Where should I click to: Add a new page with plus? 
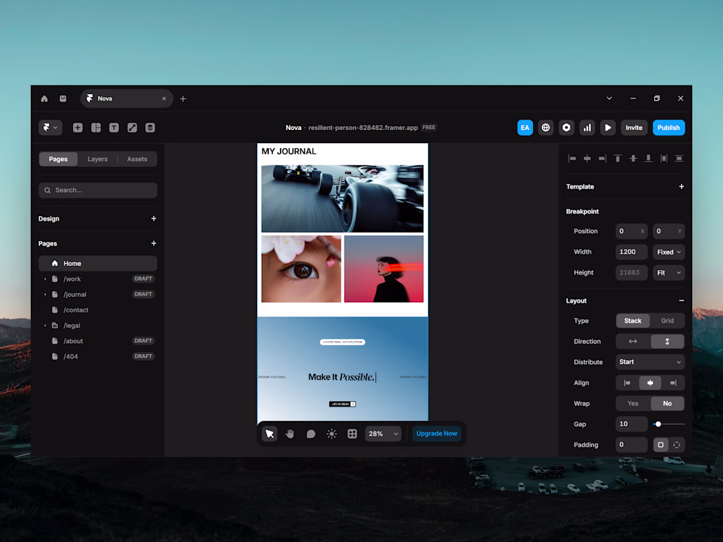click(x=154, y=243)
